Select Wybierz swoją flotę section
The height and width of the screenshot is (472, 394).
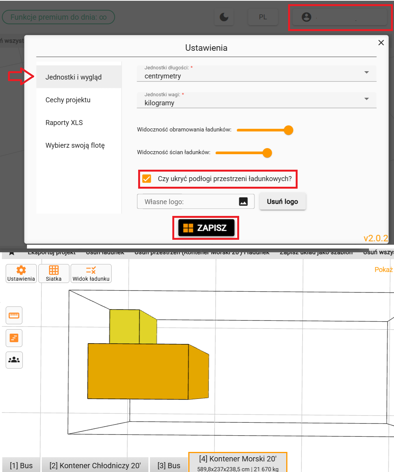pos(75,145)
